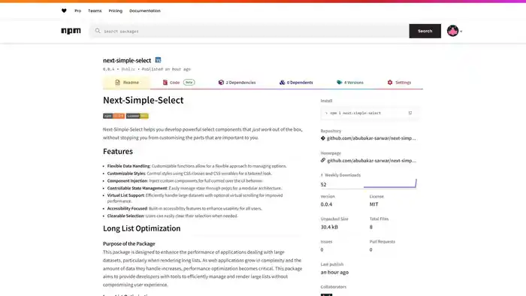Click the npm logo
This screenshot has height=296, width=526.
pyautogui.click(x=71, y=31)
